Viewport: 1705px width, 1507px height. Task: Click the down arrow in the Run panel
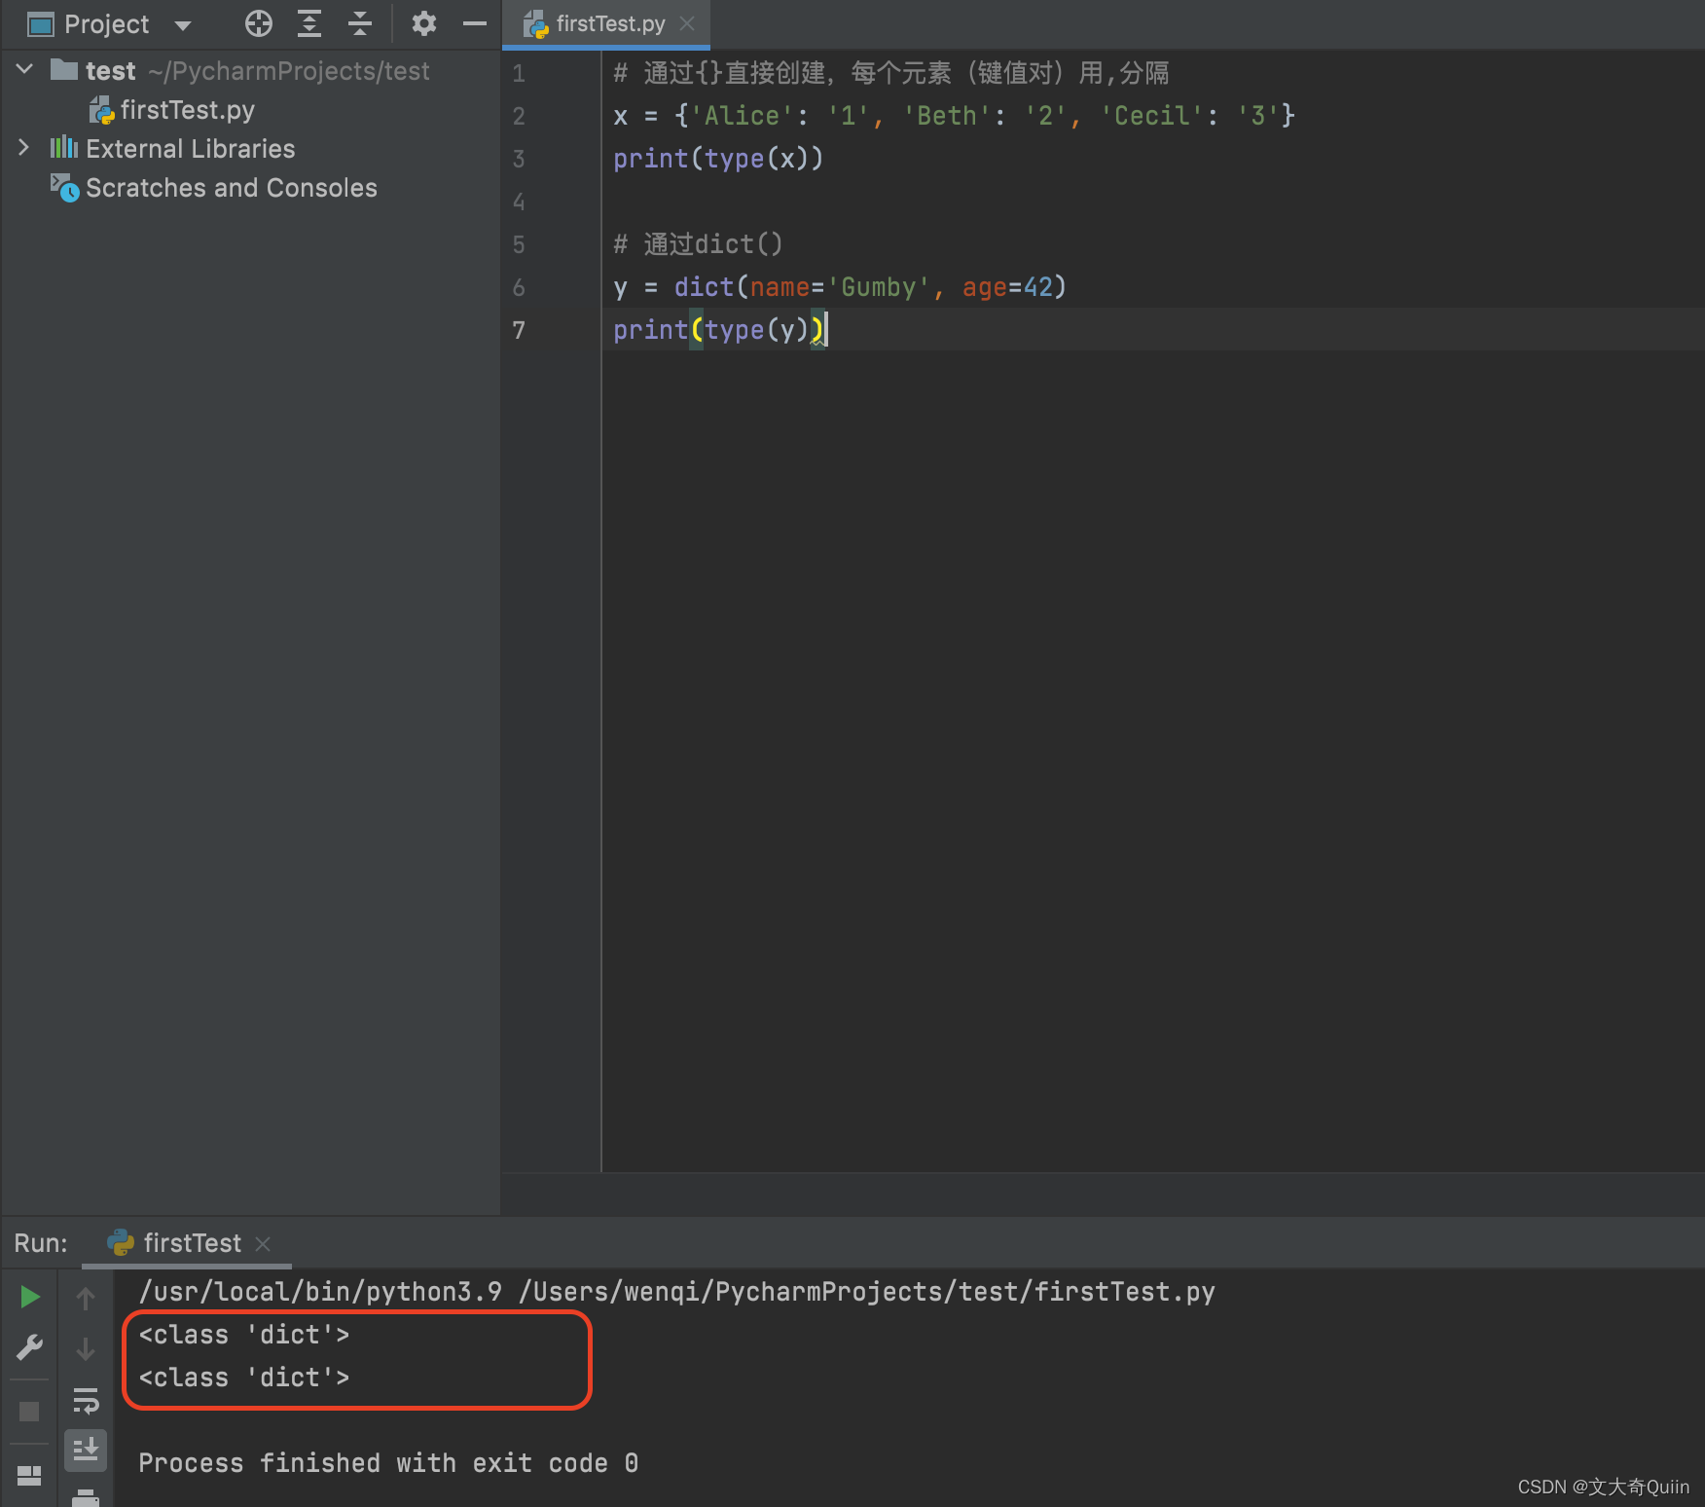click(x=86, y=1348)
